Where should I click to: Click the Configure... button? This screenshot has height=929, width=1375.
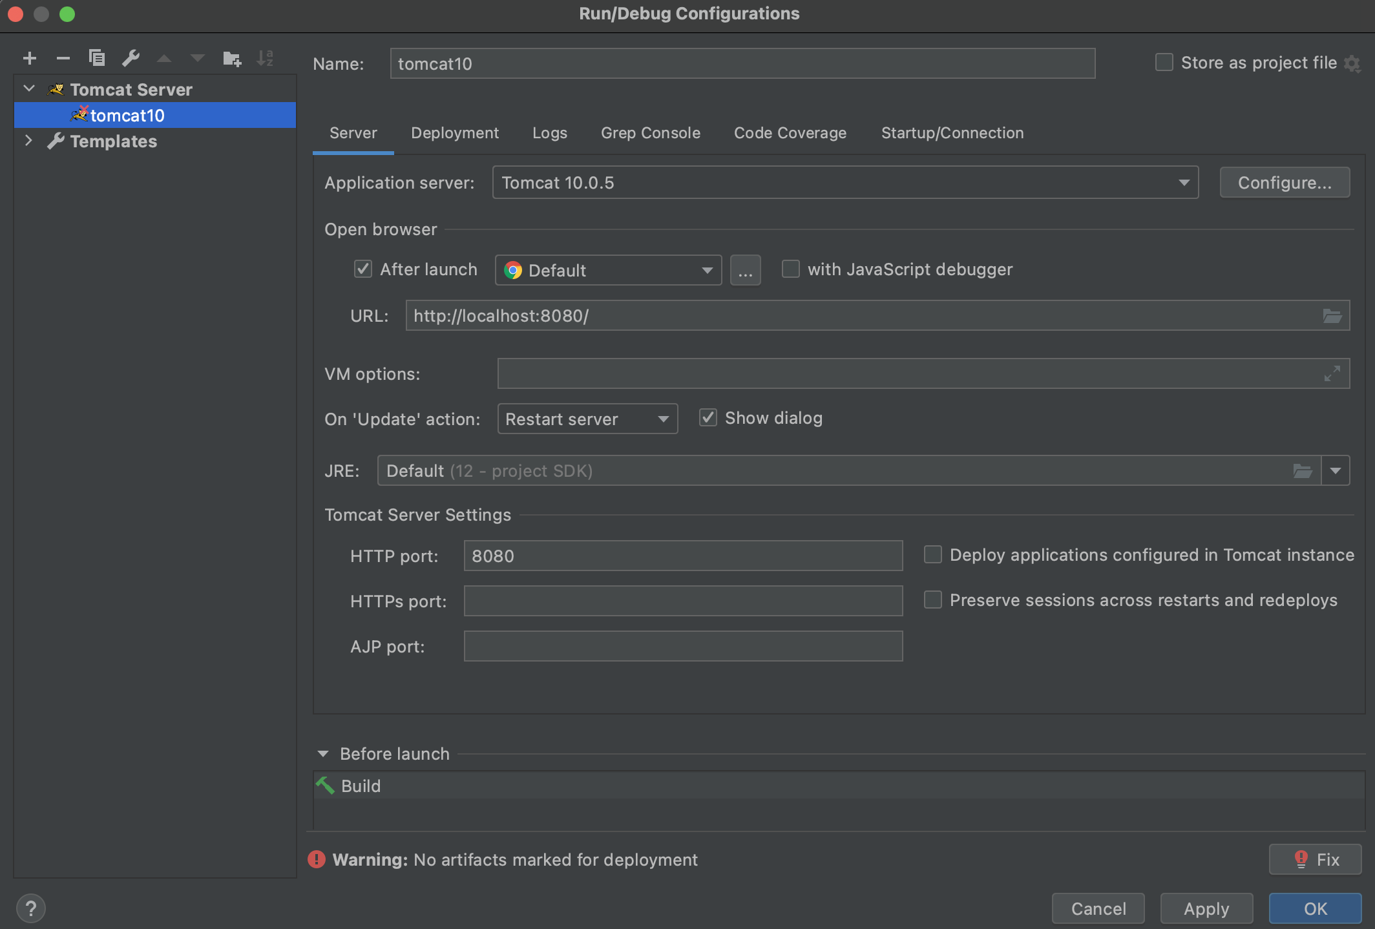click(1285, 183)
